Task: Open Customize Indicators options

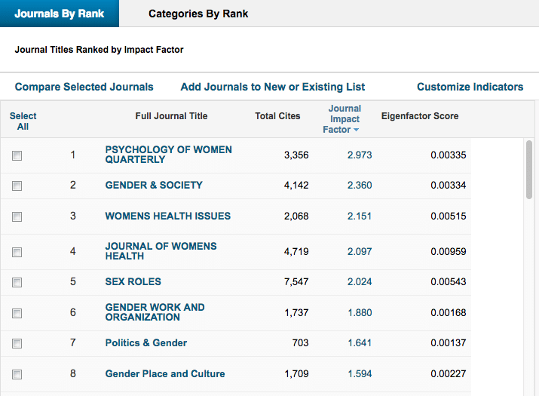Action: pos(470,87)
